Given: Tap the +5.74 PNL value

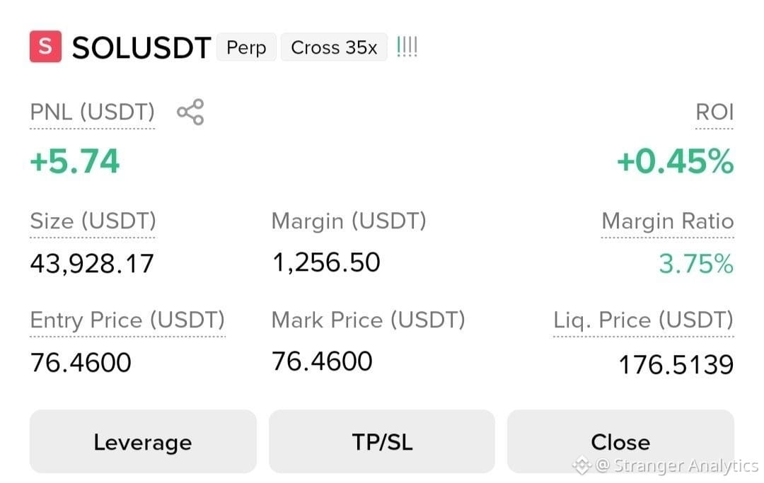Looking at the screenshot, I should (74, 161).
